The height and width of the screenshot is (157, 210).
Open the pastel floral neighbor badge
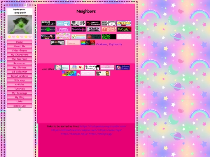pyautogui.click(x=63, y=36)
